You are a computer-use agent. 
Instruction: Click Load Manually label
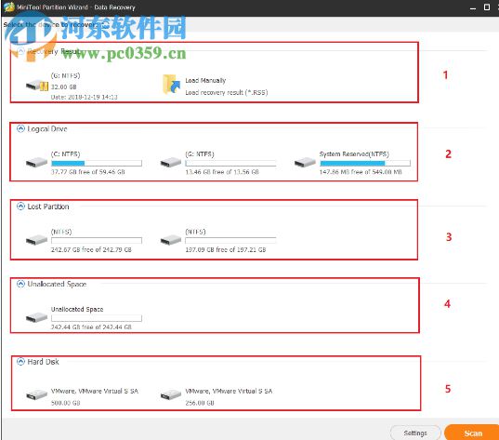pos(205,80)
